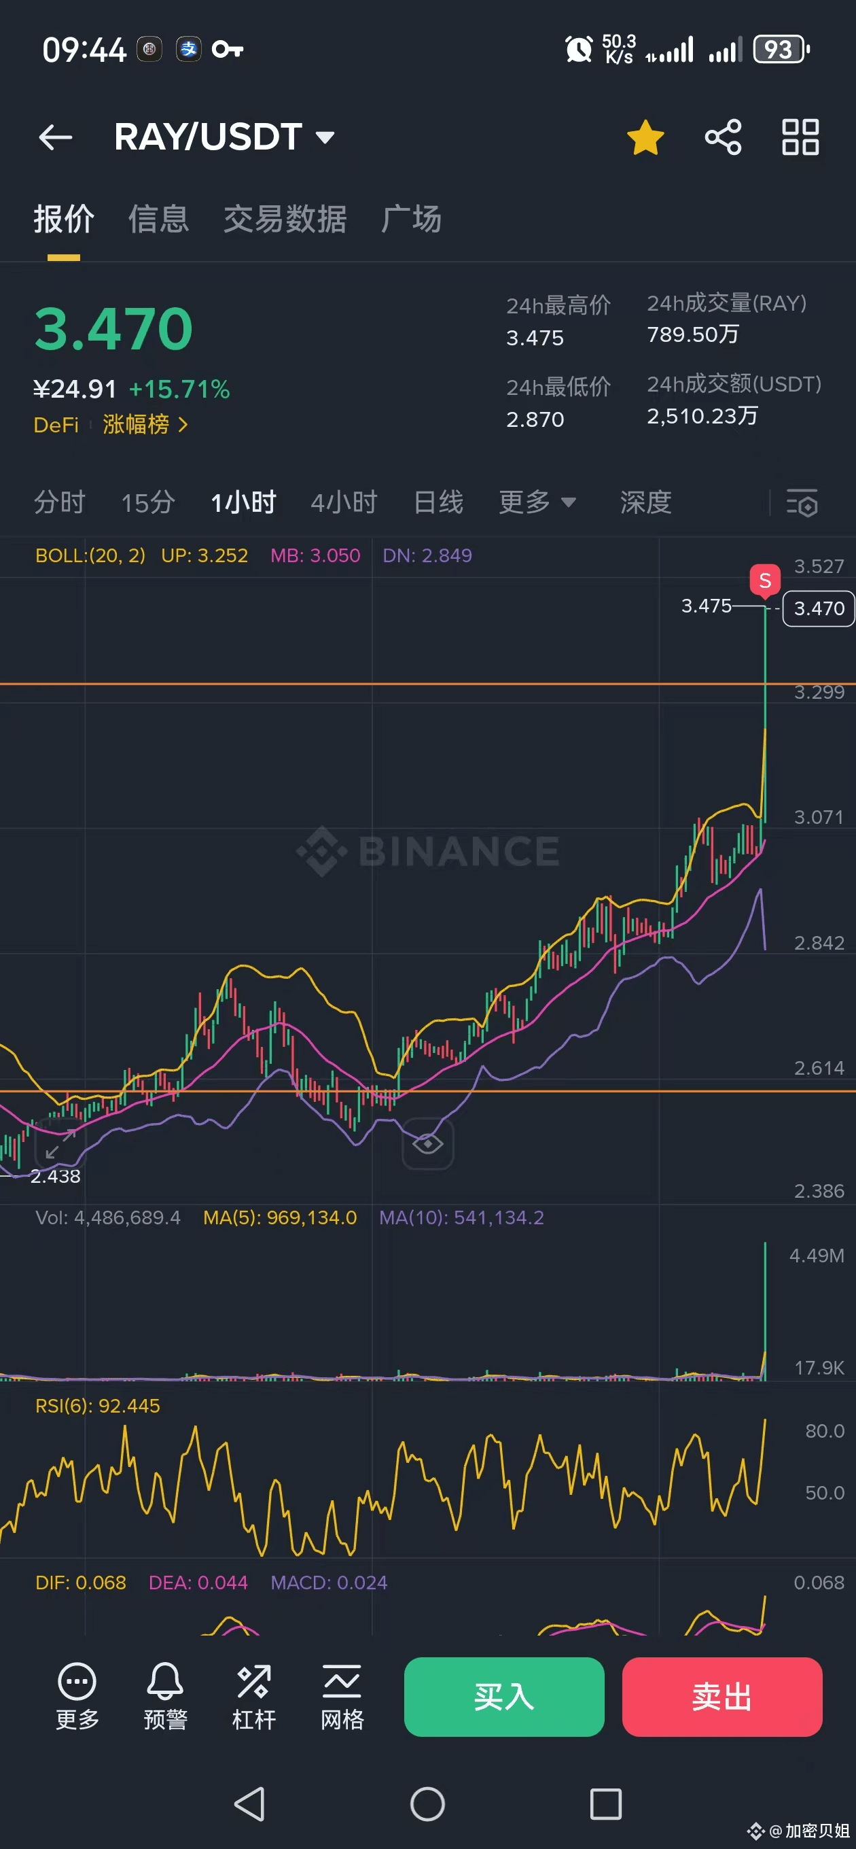Viewport: 856px width, 1849px height.
Task: Tap the red 卖出 sell button
Action: pyautogui.click(x=721, y=1697)
